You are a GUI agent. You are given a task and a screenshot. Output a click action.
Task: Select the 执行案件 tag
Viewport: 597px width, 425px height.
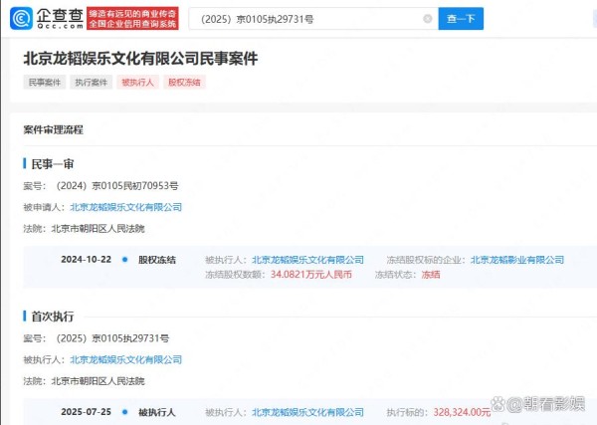click(x=91, y=83)
